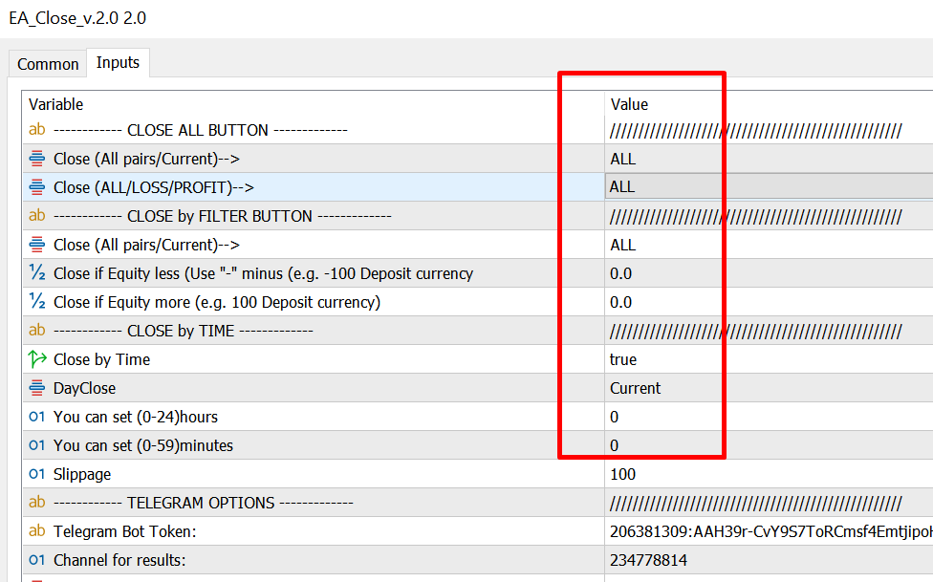Screen dimensions: 933x582
Task: Click the 01 icon beside hours setting
Action: (37, 417)
